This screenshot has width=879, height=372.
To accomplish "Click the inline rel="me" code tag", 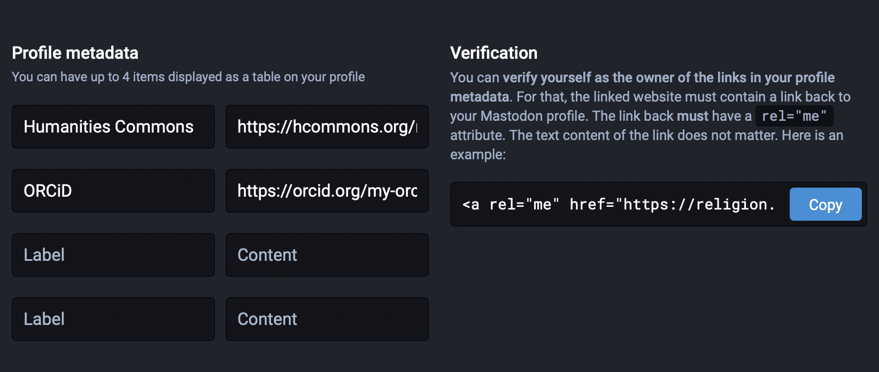I will [794, 116].
